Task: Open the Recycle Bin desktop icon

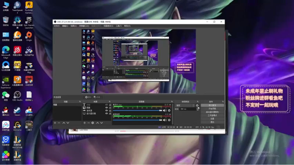Action: pyautogui.click(x=6, y=21)
